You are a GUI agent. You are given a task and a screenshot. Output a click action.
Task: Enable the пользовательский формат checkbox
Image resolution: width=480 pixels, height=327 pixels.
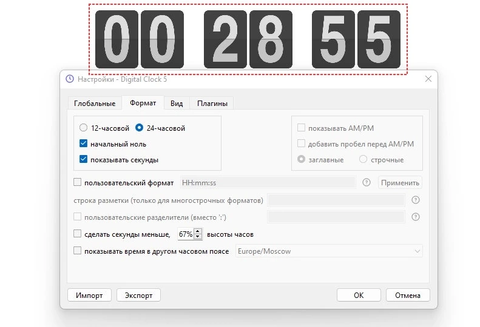[x=78, y=182]
